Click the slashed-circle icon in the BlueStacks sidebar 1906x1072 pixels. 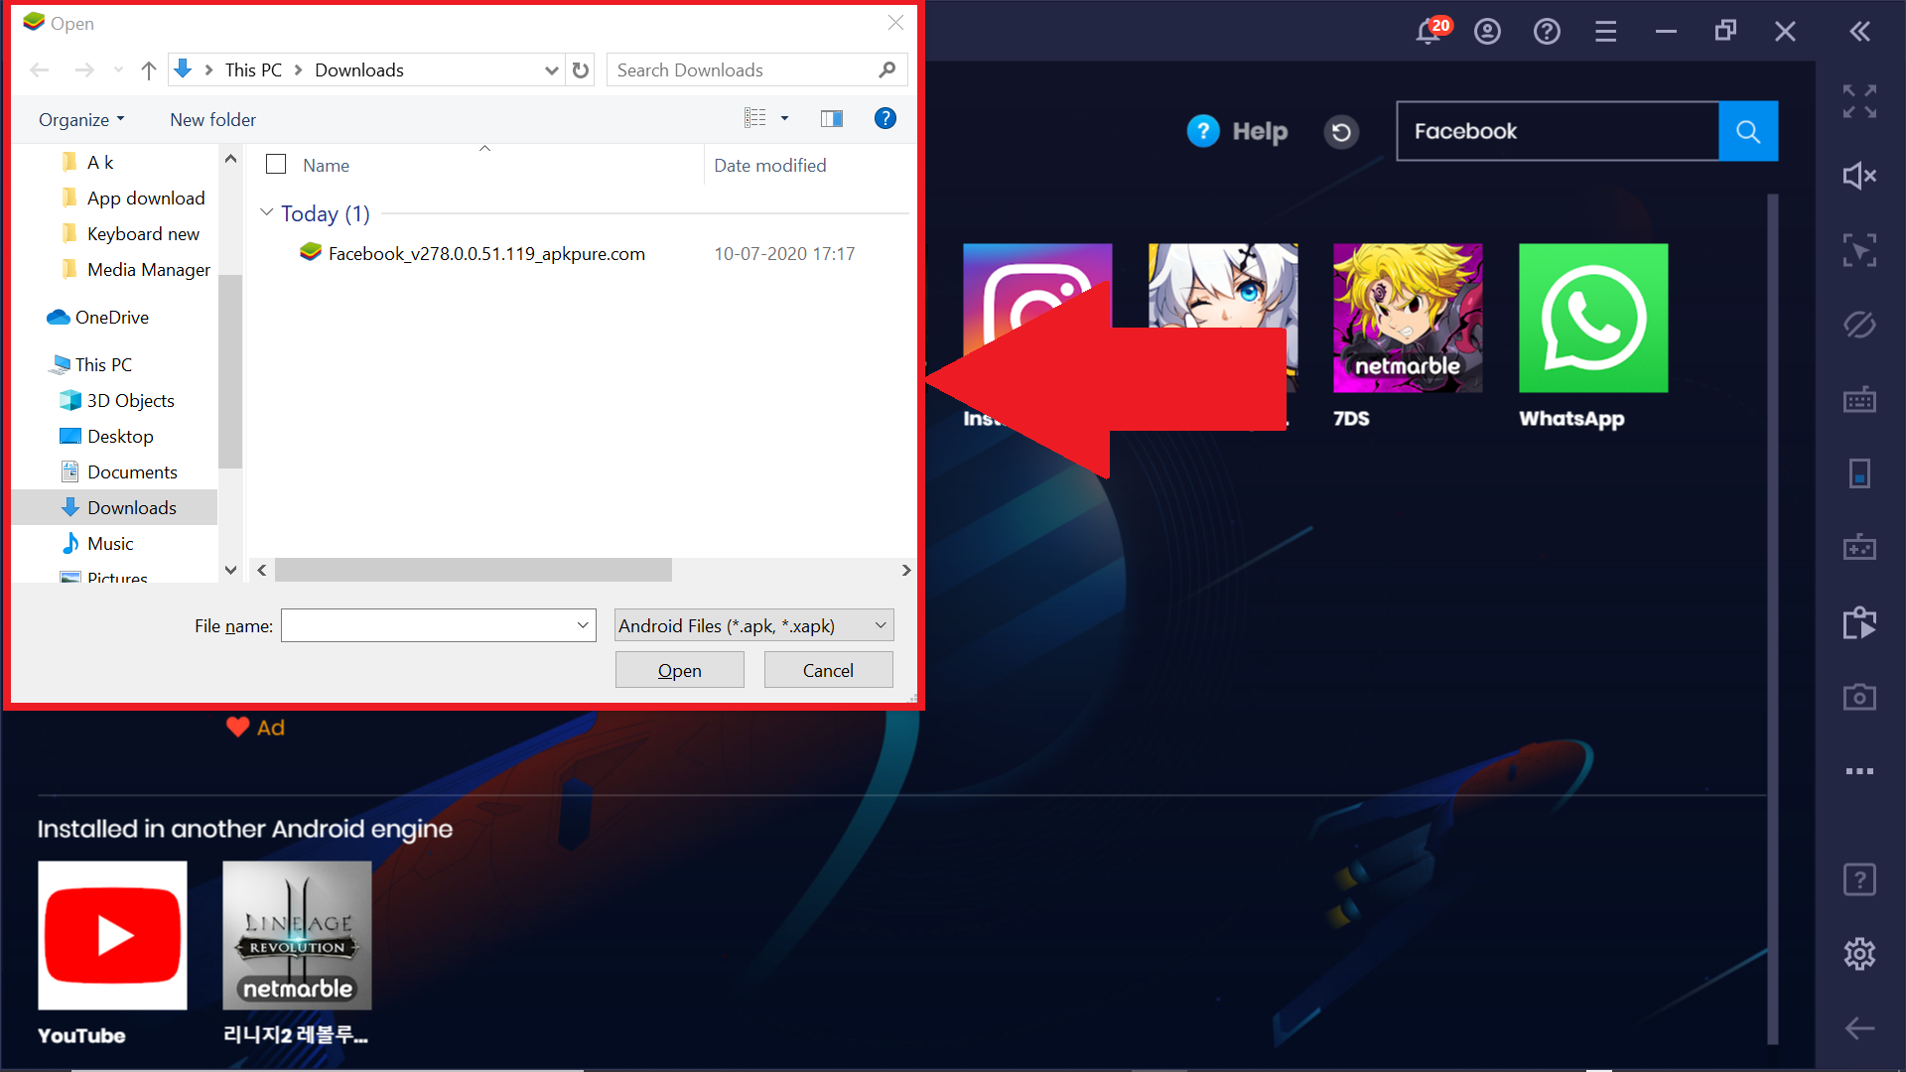1859,325
